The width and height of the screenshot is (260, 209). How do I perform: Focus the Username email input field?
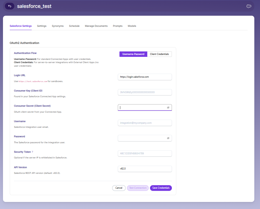click(145, 123)
